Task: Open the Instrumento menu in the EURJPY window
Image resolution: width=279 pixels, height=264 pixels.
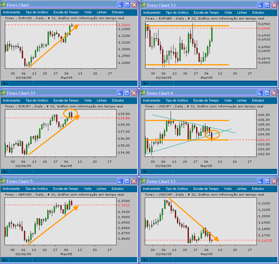Action: 11,100
